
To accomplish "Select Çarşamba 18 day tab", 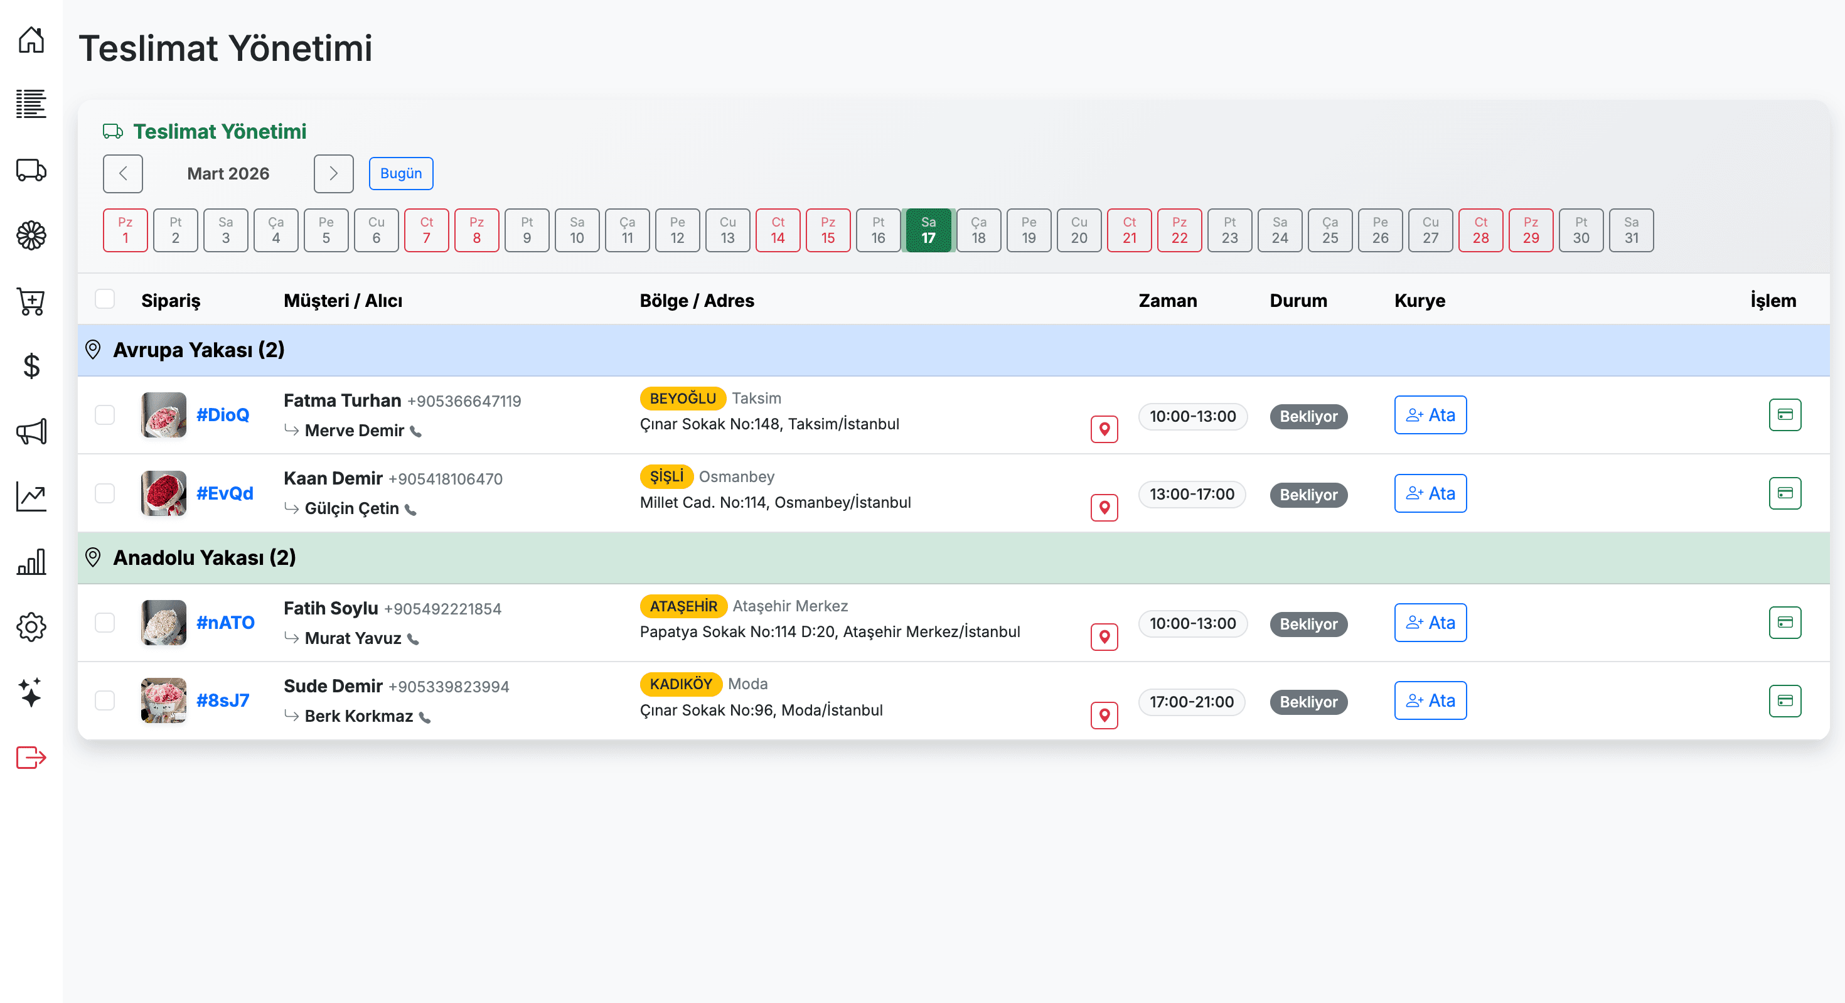I will click(x=978, y=230).
